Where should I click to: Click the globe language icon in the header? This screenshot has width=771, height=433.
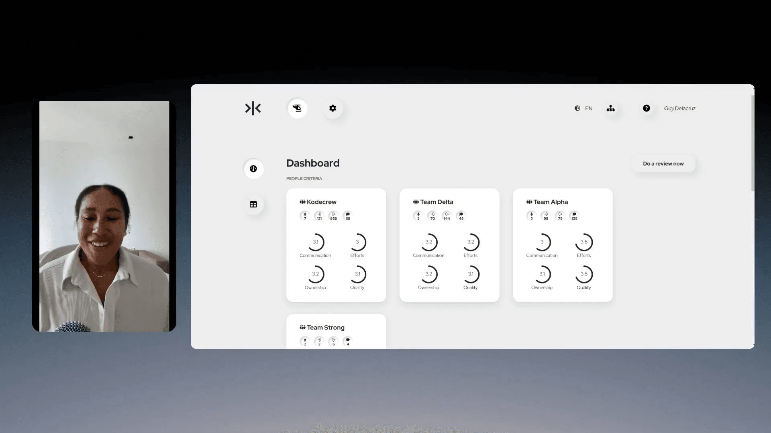pyautogui.click(x=577, y=108)
